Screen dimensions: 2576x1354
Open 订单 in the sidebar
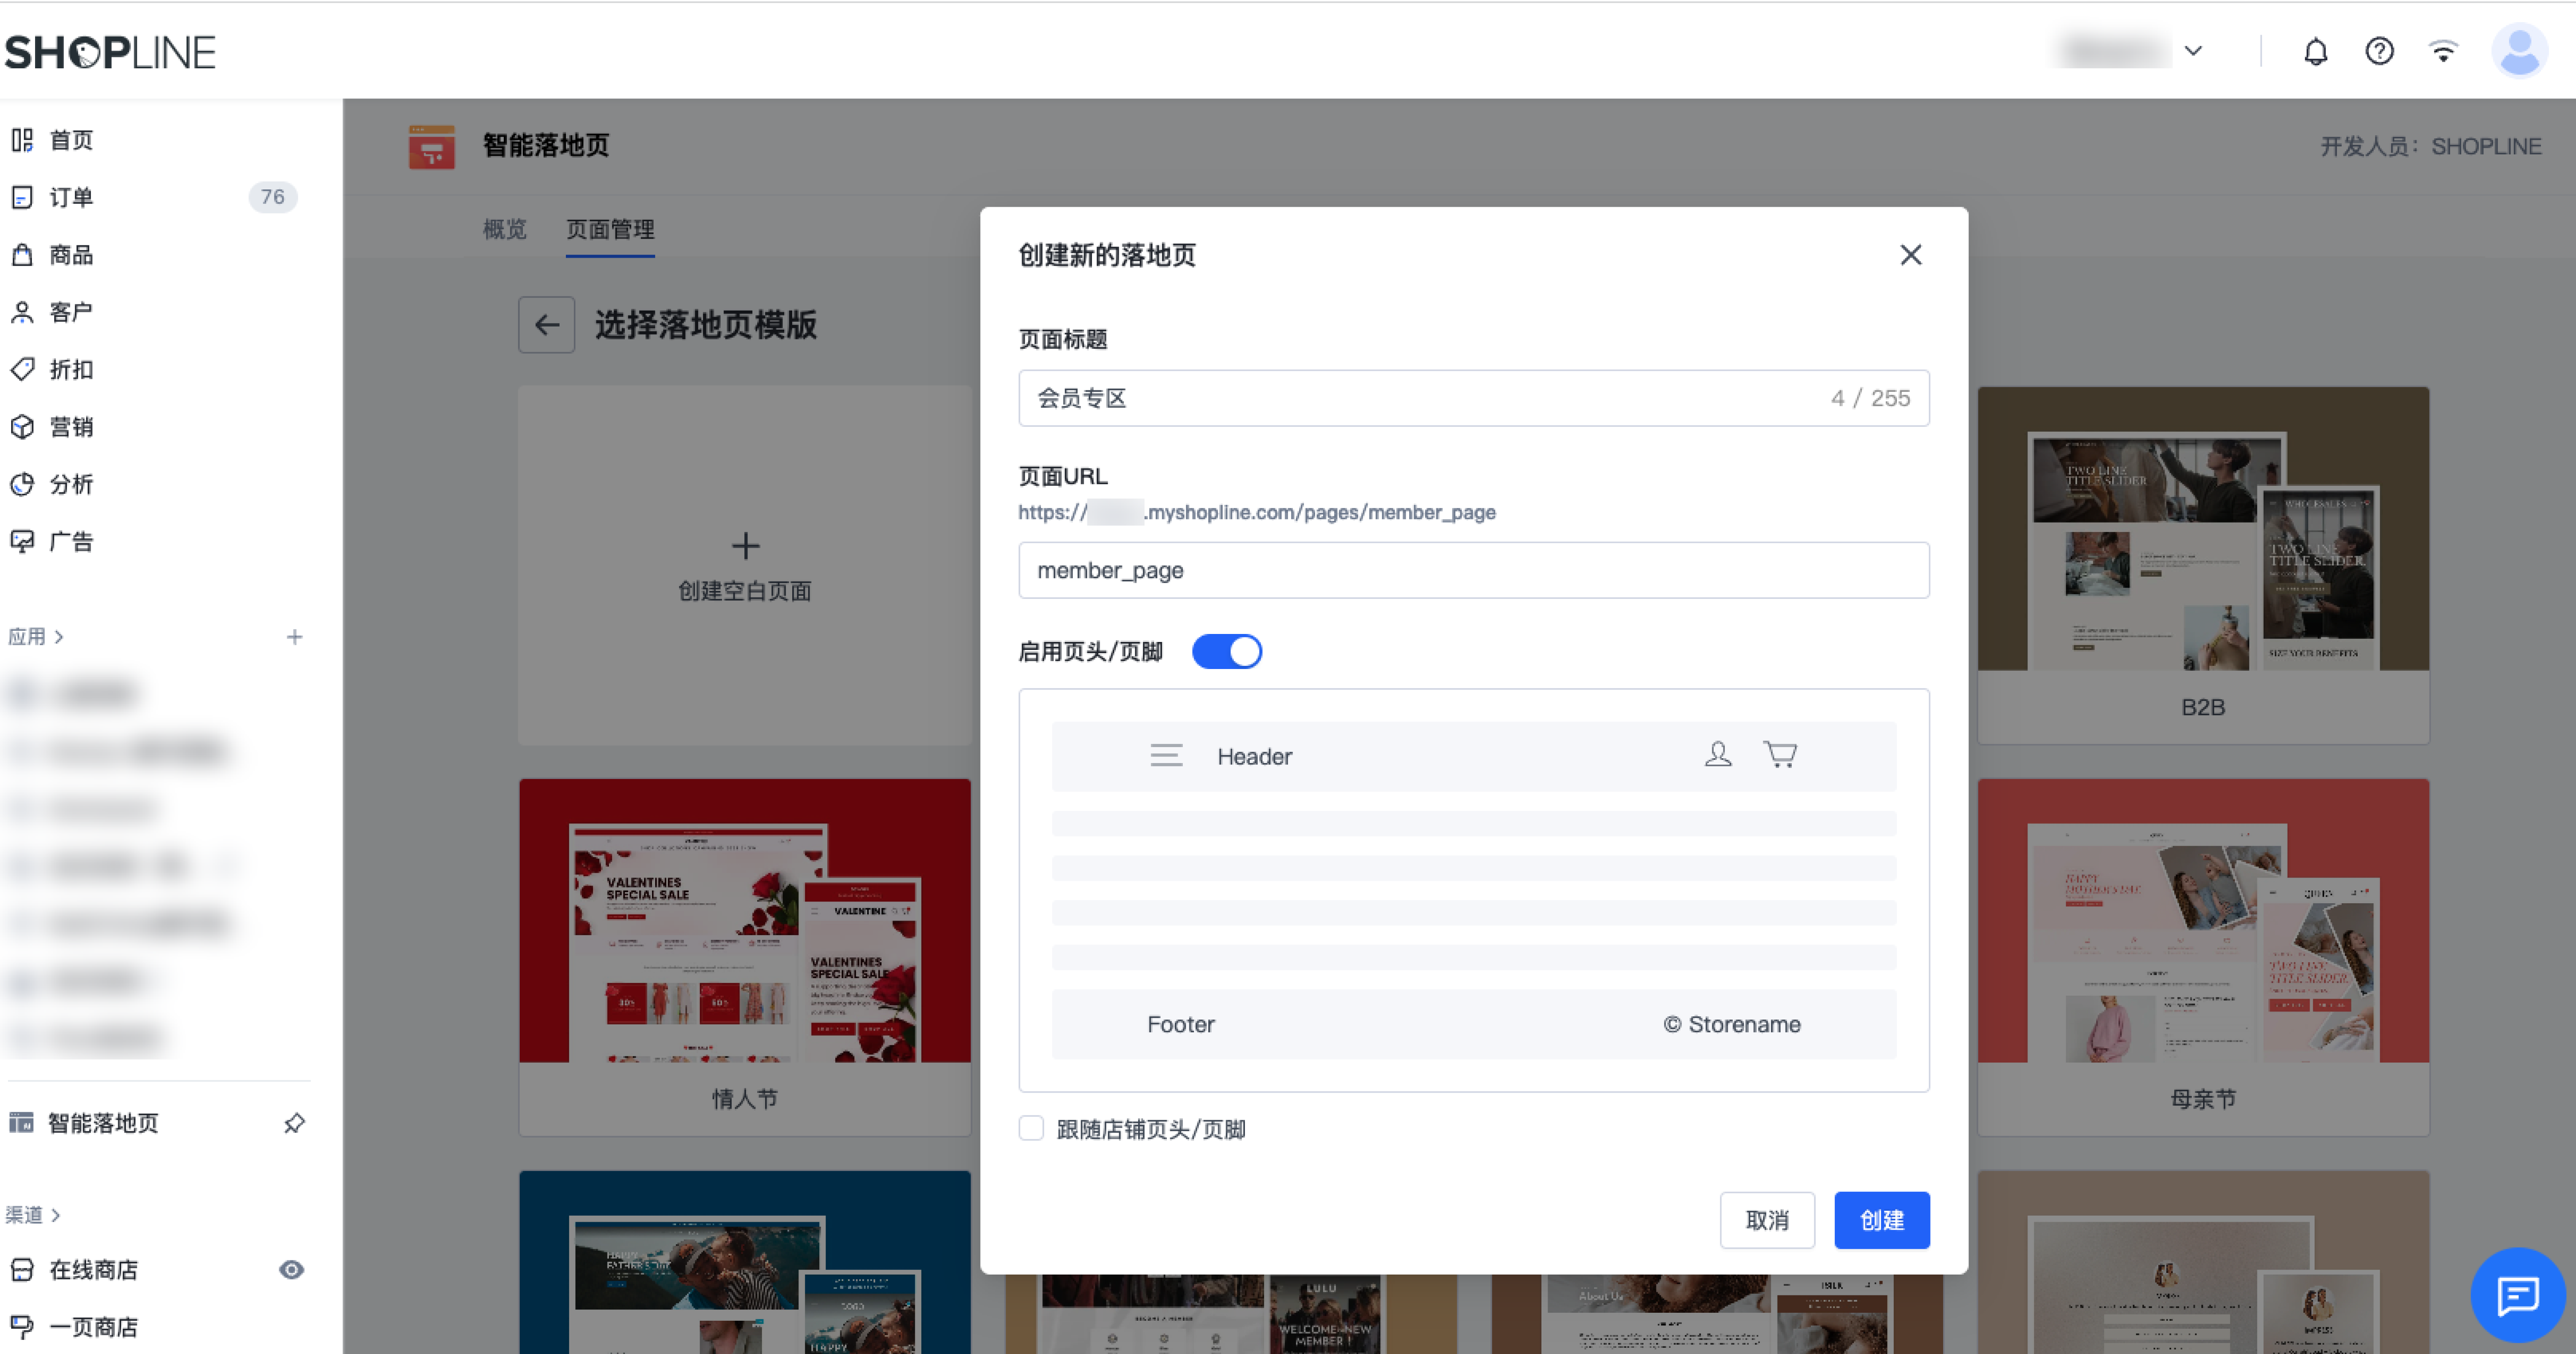pos(71,197)
